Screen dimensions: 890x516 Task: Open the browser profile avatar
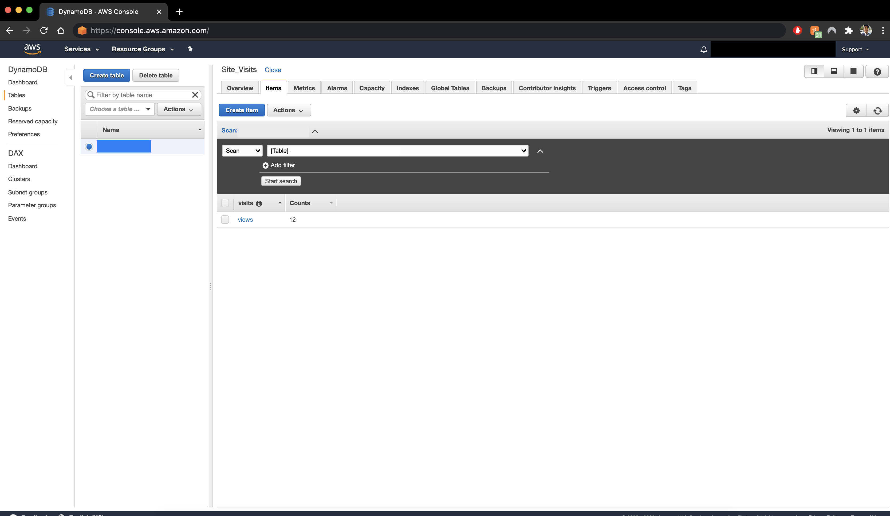coord(866,30)
